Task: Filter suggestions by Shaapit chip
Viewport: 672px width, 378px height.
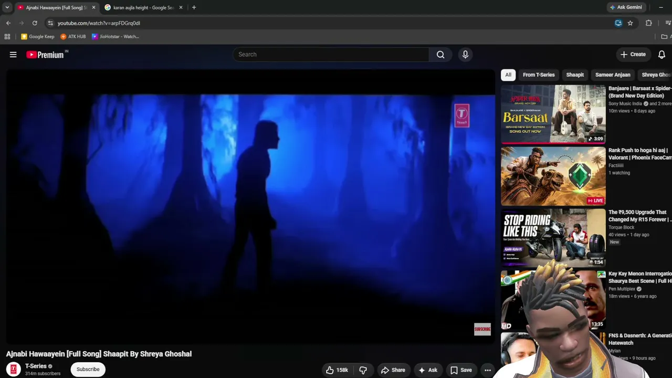Action: point(575,75)
